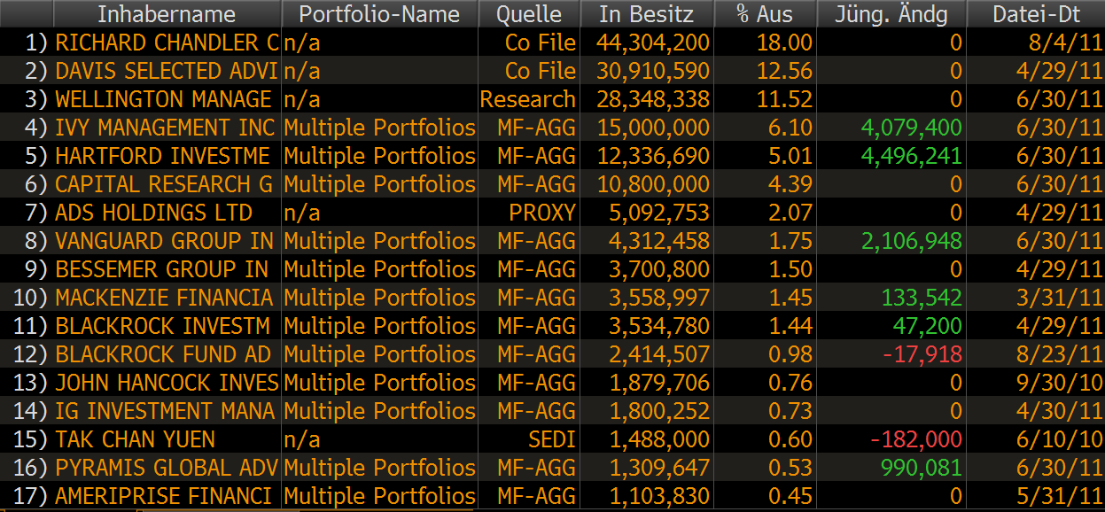Click negative change value -182,000

916,439
